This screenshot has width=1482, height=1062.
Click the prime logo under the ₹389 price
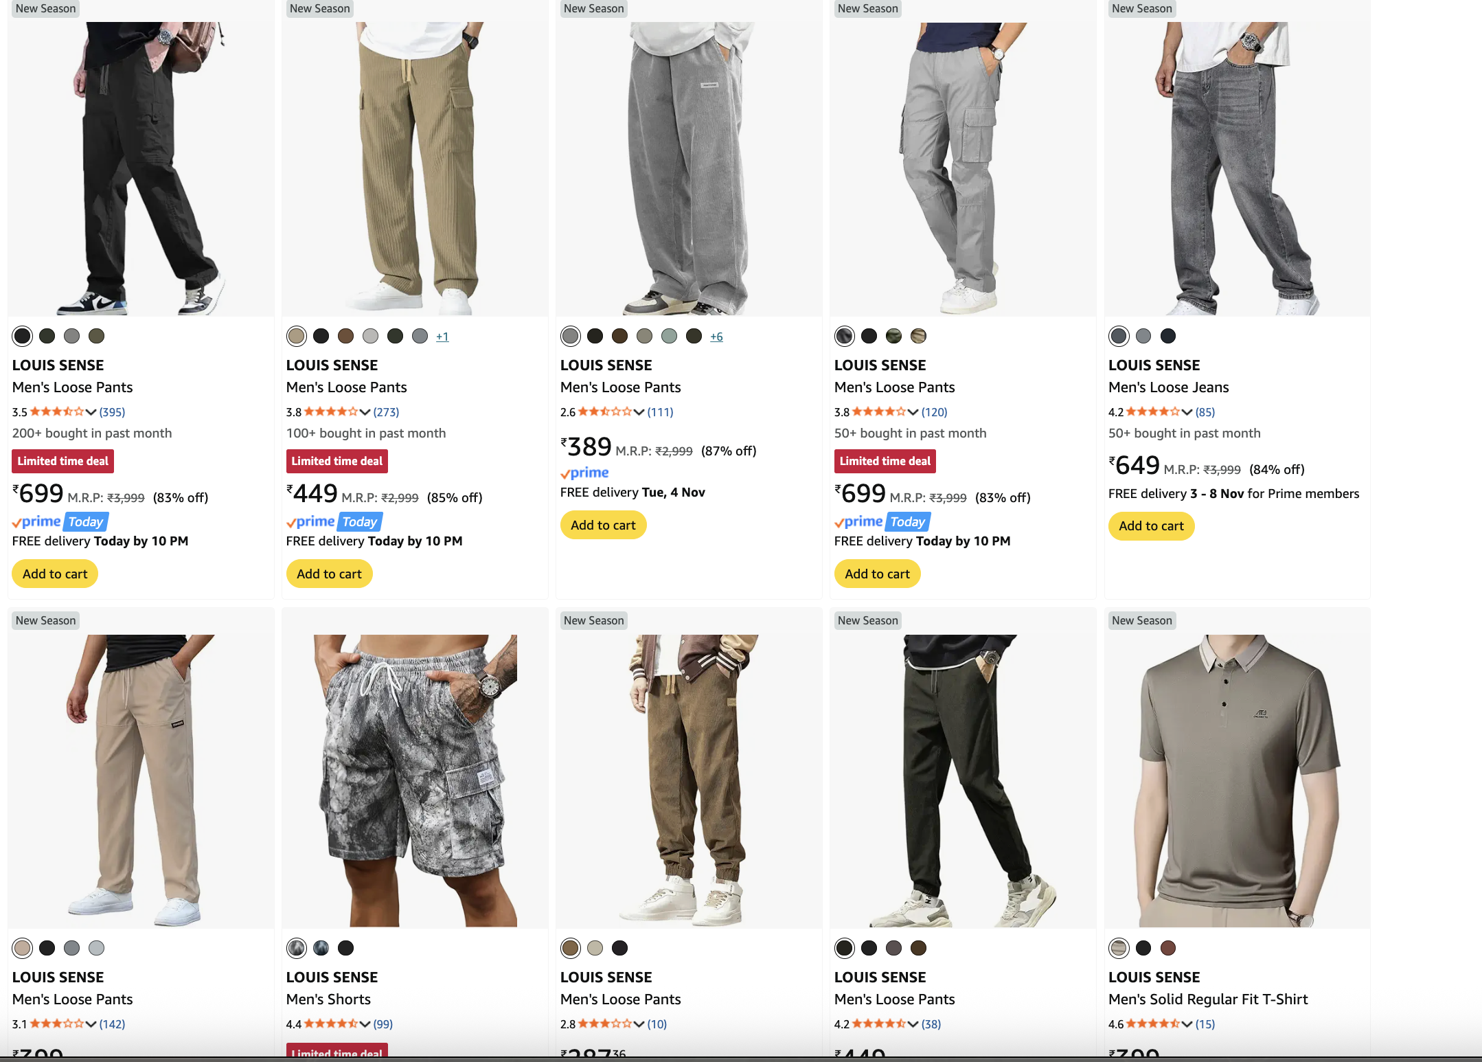(x=584, y=473)
